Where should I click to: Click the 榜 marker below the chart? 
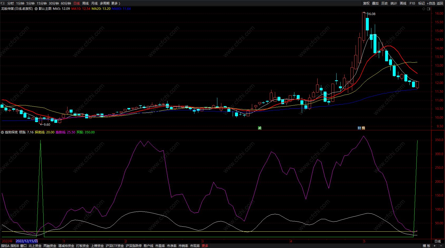point(363,128)
